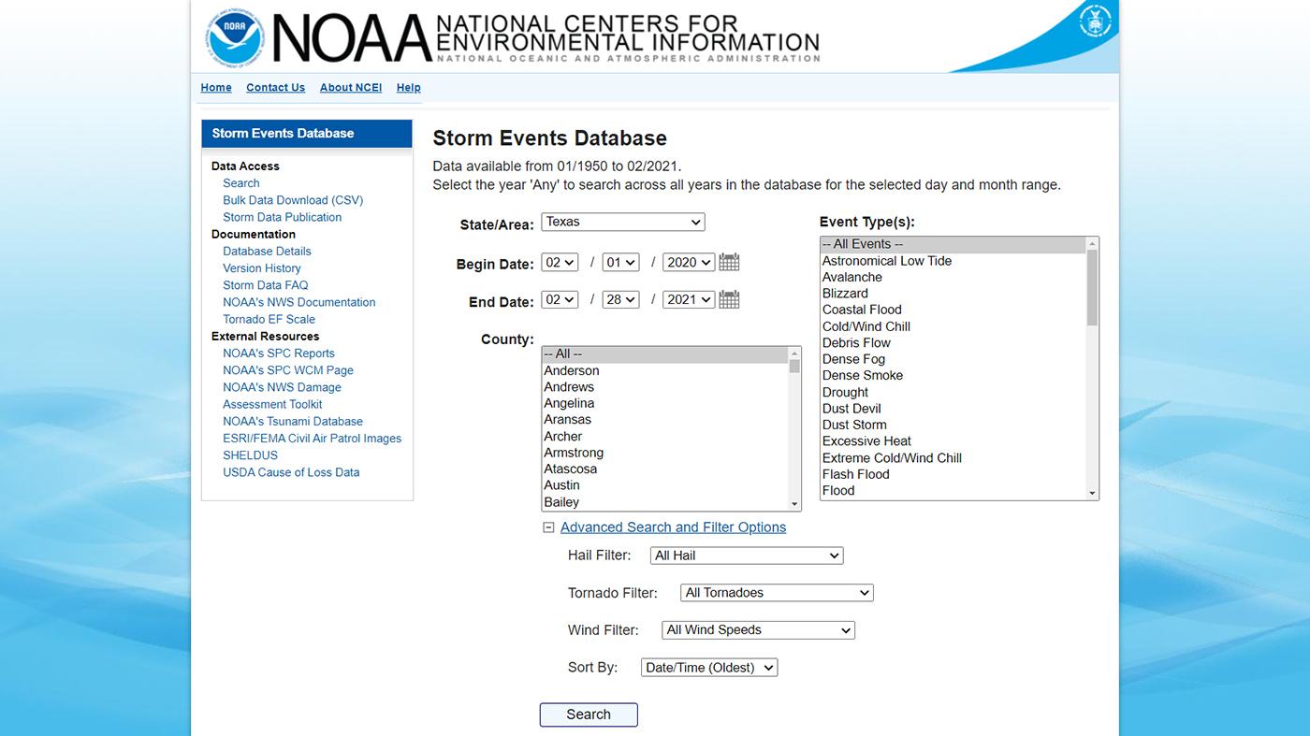Open Bulk Data Download (CSV) link
Image resolution: width=1310 pixels, height=736 pixels.
pyautogui.click(x=293, y=200)
